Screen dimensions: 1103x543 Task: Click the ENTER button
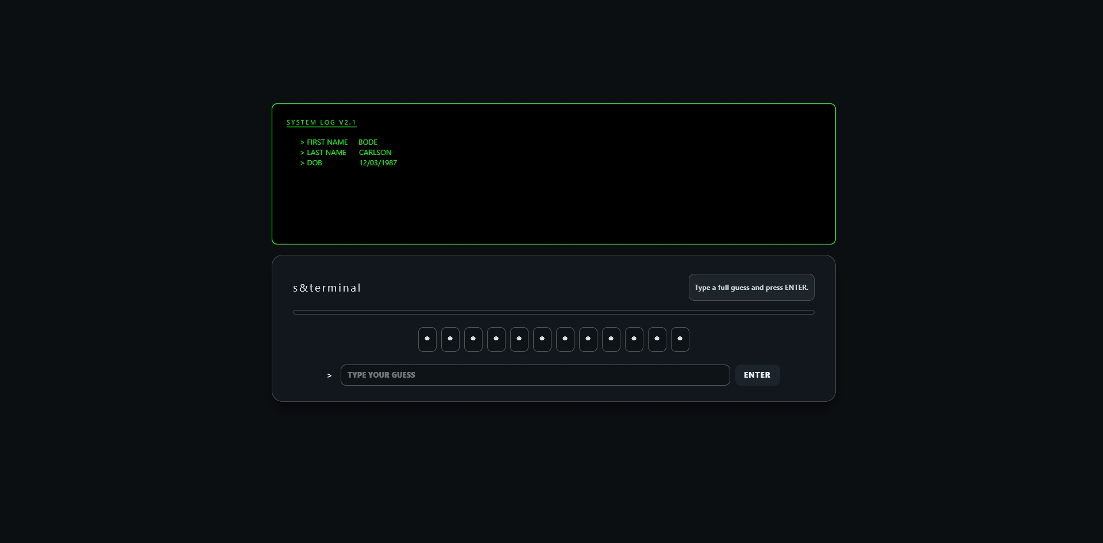pos(757,375)
